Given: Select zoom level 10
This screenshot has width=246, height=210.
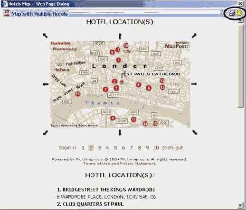Looking at the screenshot, I should pyautogui.click(x=156, y=148).
